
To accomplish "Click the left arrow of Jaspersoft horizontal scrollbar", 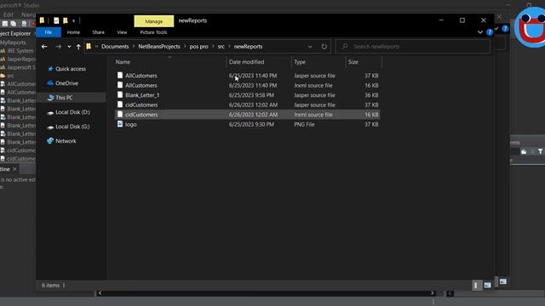I will click(100, 293).
